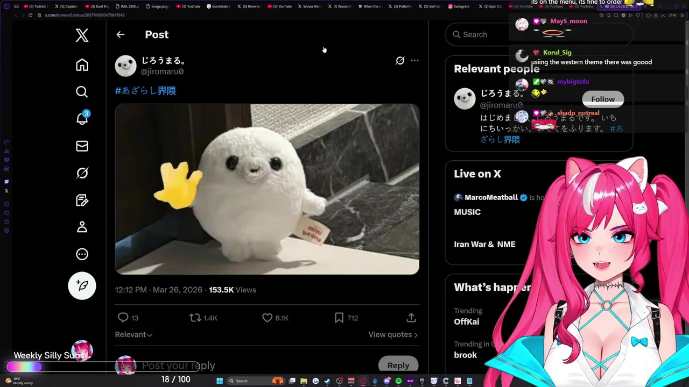Open Epic Games launcher on taskbar
Viewport: 689px width, 387px height.
pos(423,381)
